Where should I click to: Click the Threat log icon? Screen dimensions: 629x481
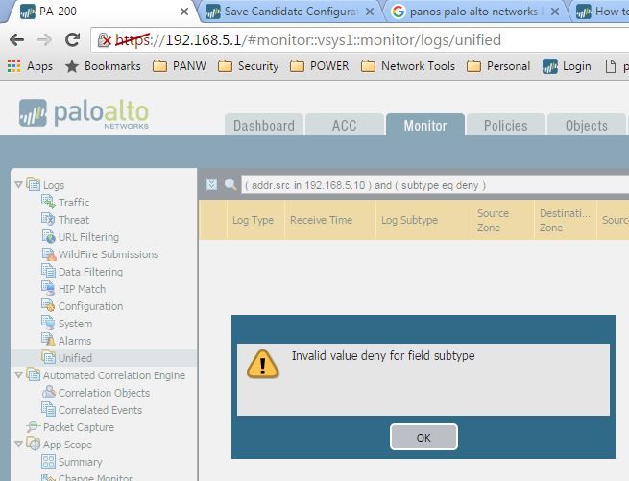click(x=49, y=219)
